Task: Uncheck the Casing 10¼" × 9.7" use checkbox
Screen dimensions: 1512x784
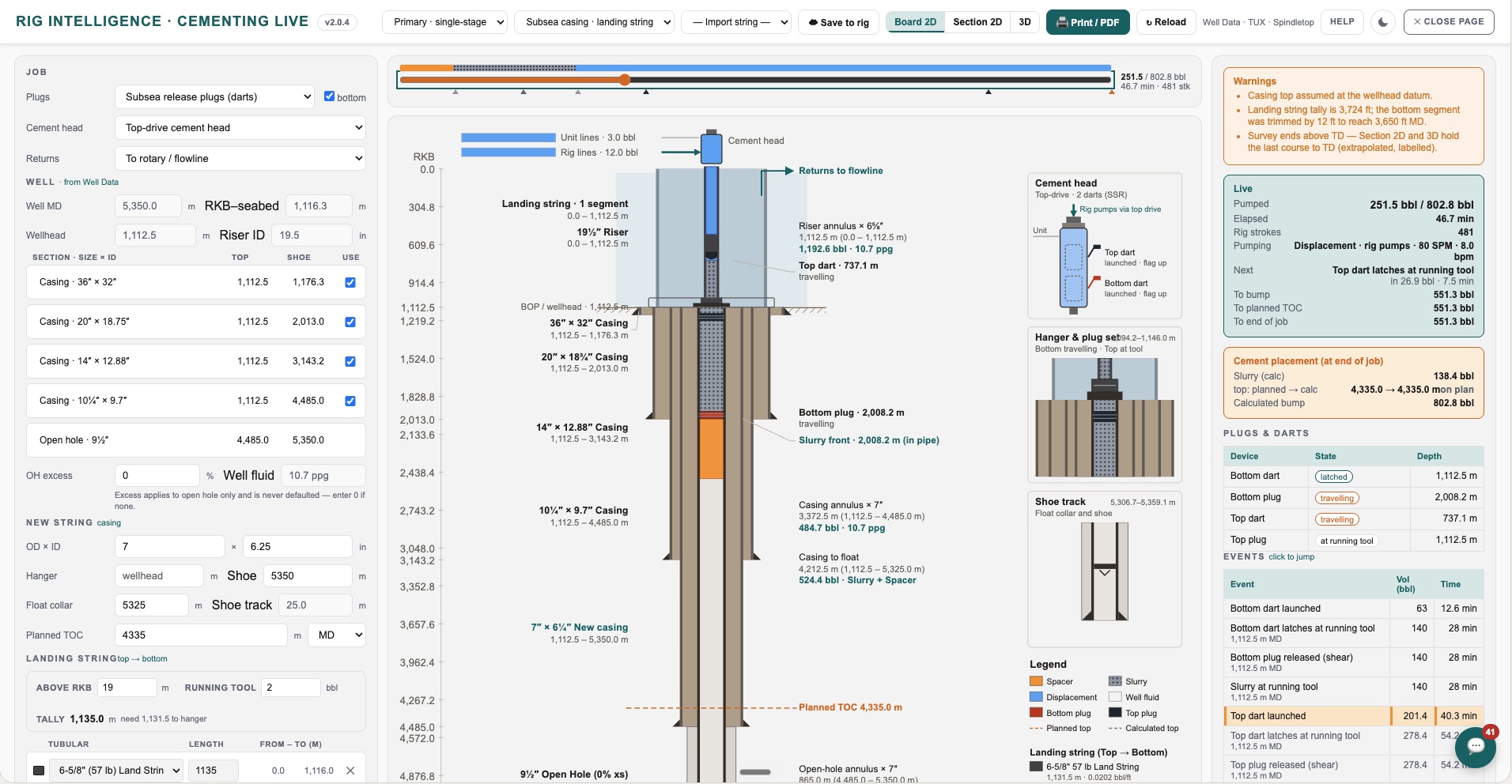Action: pyautogui.click(x=350, y=401)
